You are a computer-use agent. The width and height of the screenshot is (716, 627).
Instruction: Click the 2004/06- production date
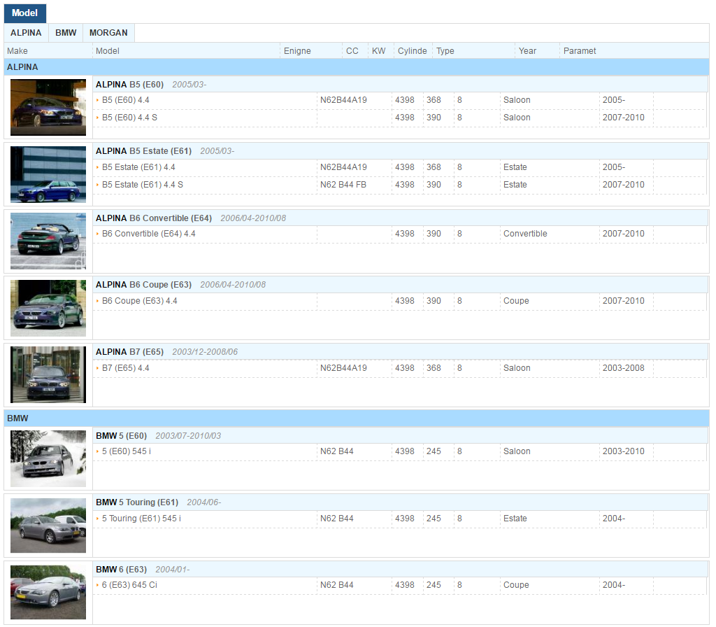[204, 502]
